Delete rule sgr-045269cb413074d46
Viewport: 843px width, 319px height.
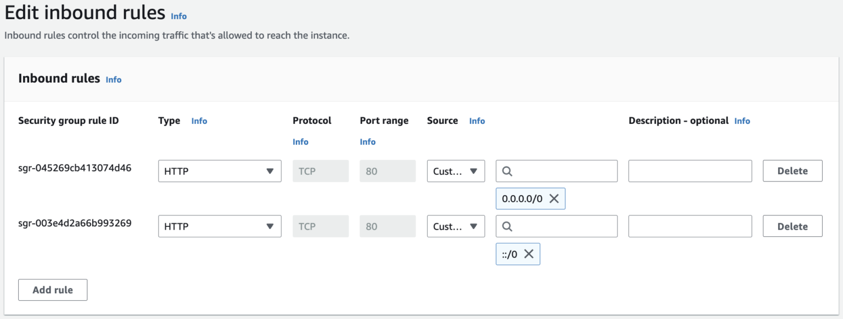coord(792,170)
